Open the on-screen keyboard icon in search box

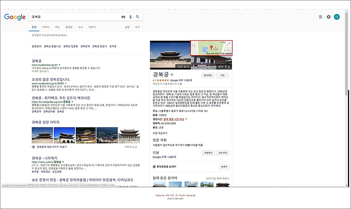coord(123,17)
